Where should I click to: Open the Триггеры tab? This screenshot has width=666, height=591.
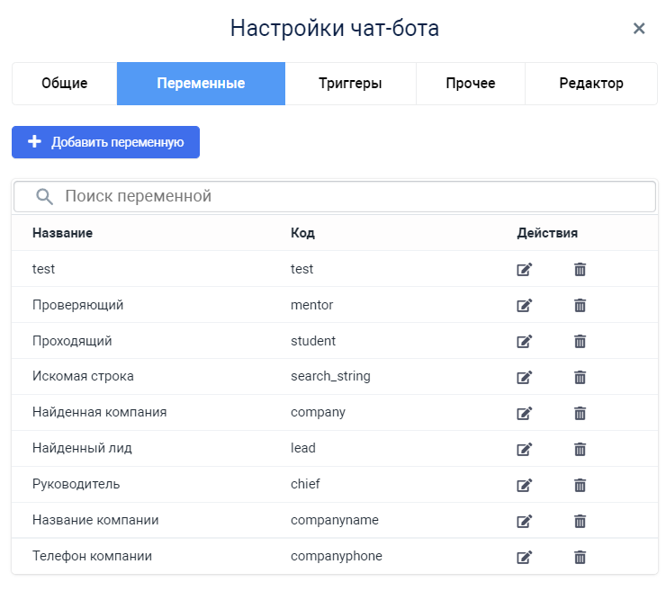pos(350,84)
